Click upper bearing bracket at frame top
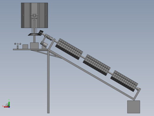154x116 pixels. 52,44
